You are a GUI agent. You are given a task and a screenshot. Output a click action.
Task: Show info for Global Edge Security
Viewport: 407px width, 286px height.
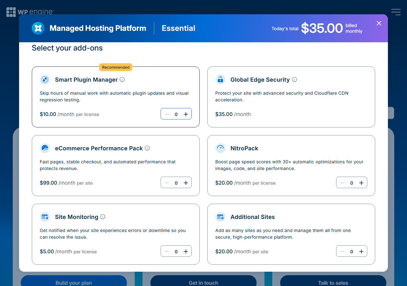coord(294,79)
